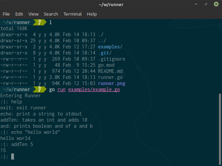Click the 'README.md' file name
The width and height of the screenshot is (222, 166).
[x=110, y=71]
